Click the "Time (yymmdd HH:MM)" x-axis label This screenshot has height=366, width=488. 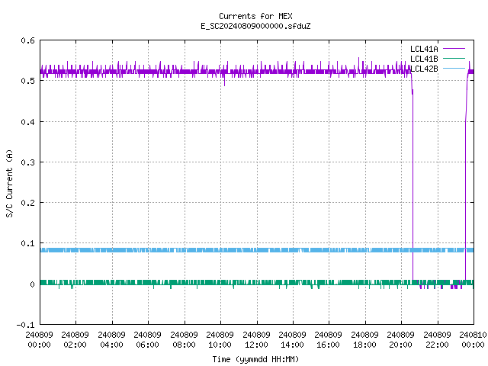(x=255, y=359)
